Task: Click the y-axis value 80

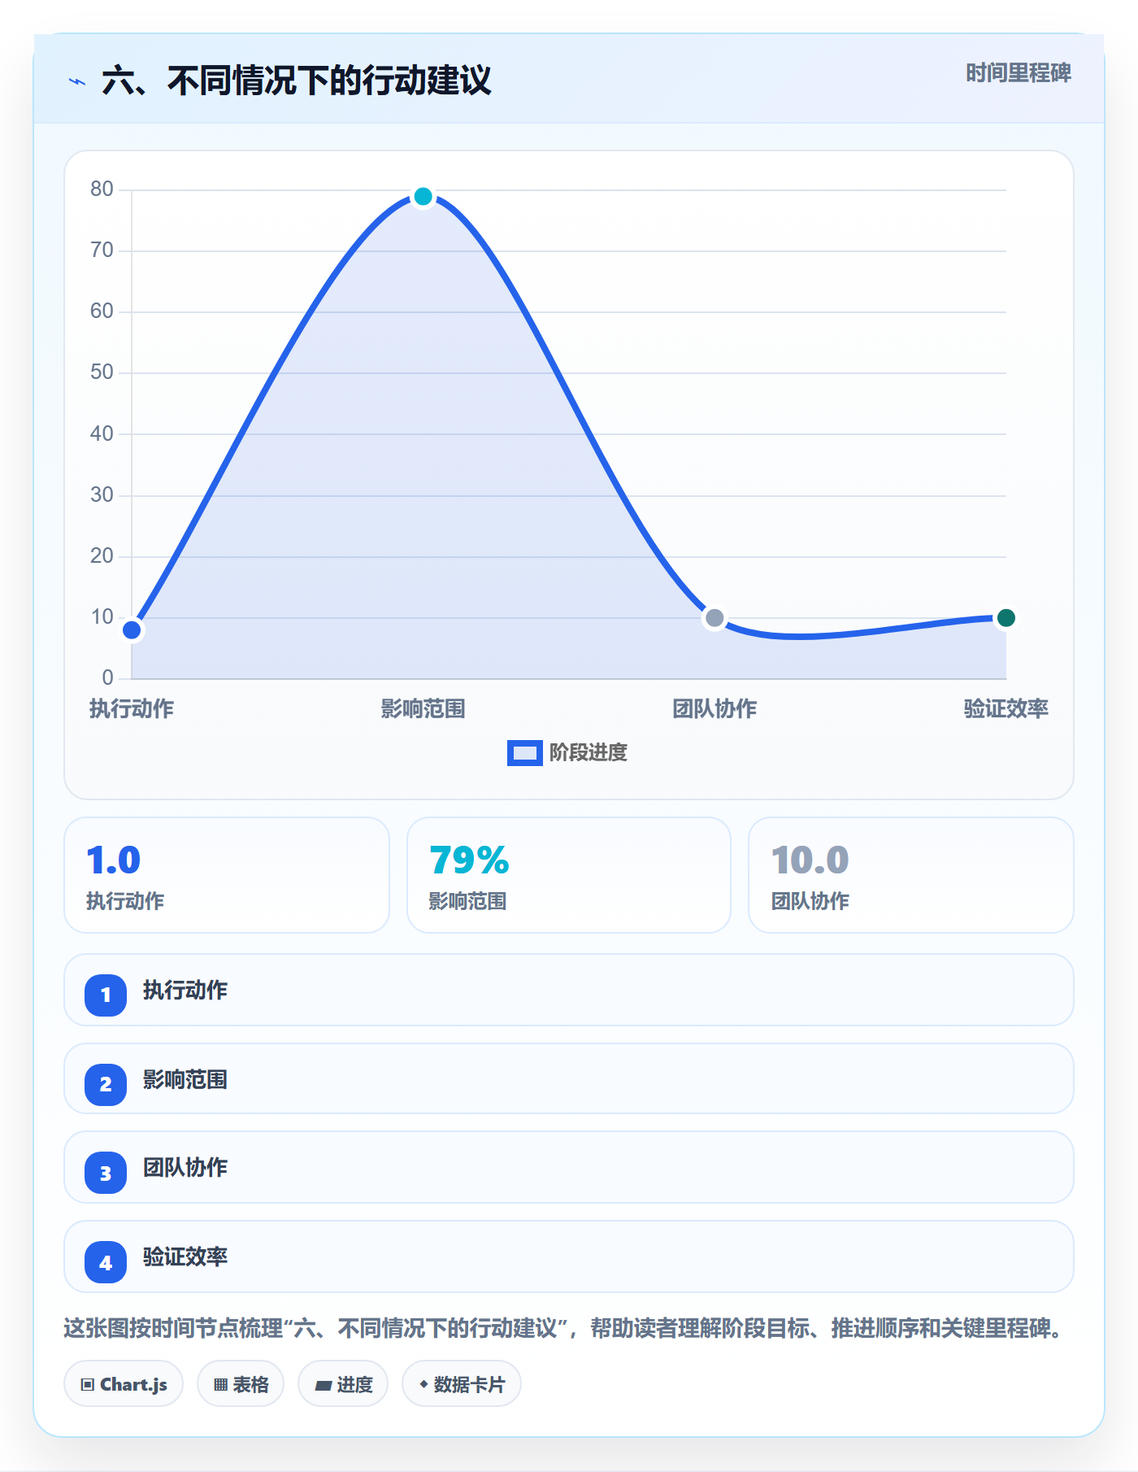Action: [x=102, y=189]
